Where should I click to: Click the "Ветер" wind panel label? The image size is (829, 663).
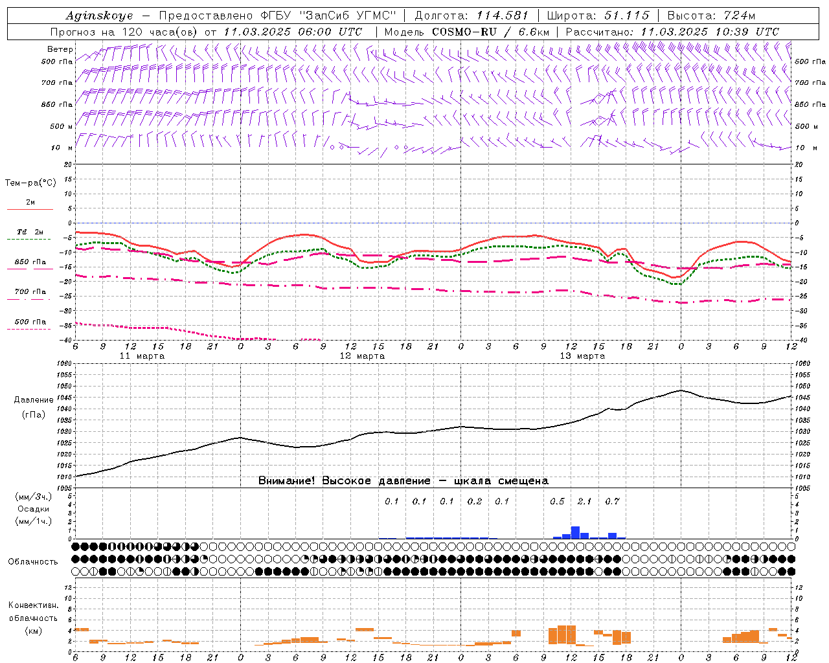tap(60, 49)
